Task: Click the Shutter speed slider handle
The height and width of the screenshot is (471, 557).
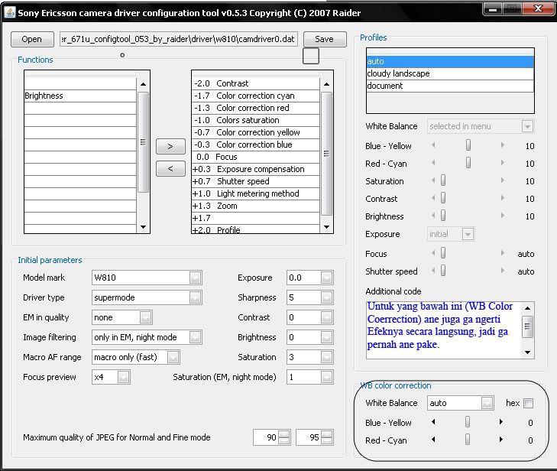Action: tap(443, 271)
